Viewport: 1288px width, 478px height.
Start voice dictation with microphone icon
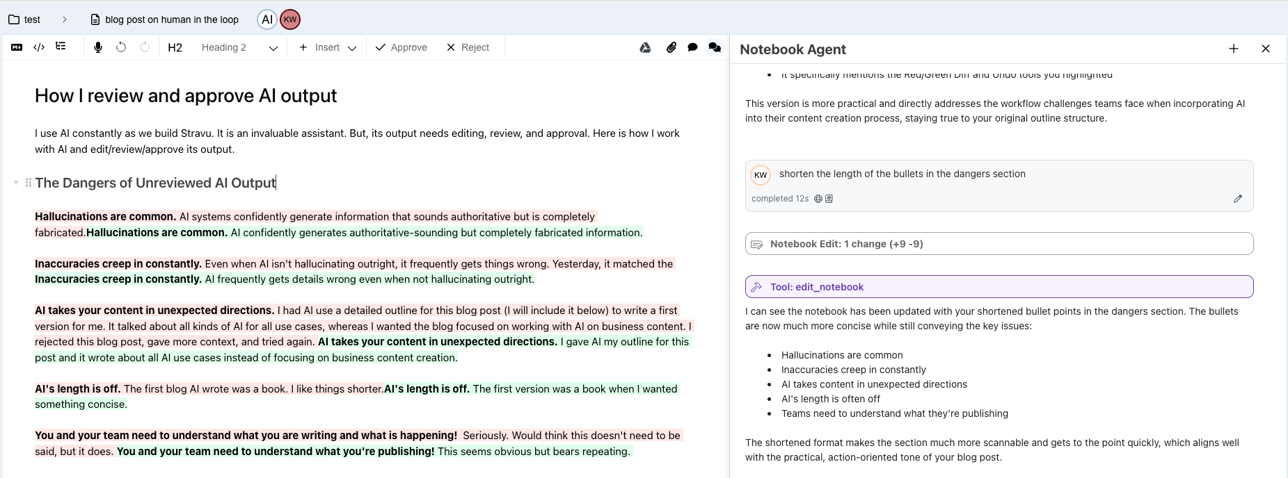click(x=98, y=47)
